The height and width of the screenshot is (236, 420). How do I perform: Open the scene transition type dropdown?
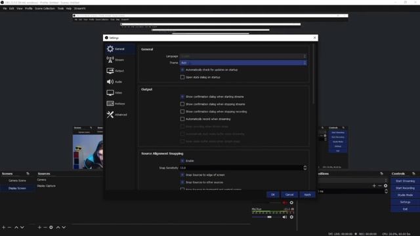tap(352, 180)
